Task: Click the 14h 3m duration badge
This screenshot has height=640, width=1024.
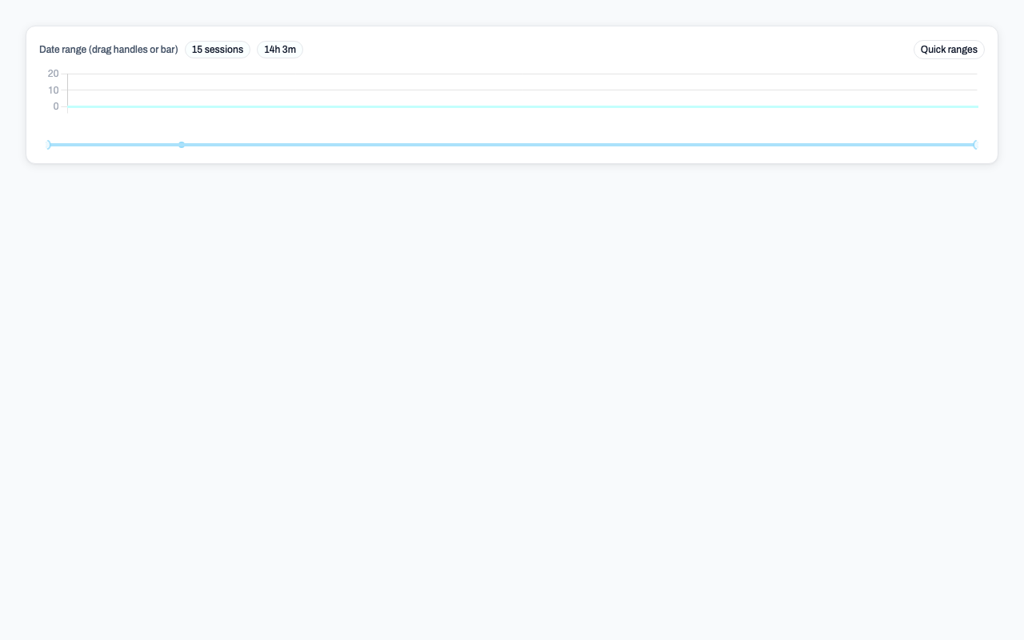Action: tap(280, 50)
